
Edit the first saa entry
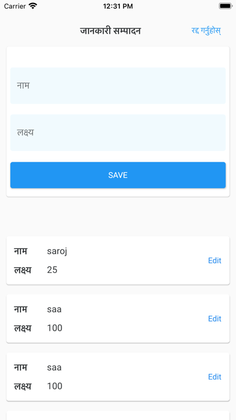tap(214, 319)
